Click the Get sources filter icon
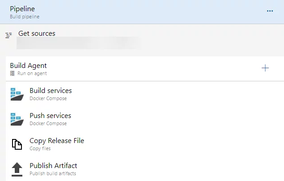 (x=8, y=35)
